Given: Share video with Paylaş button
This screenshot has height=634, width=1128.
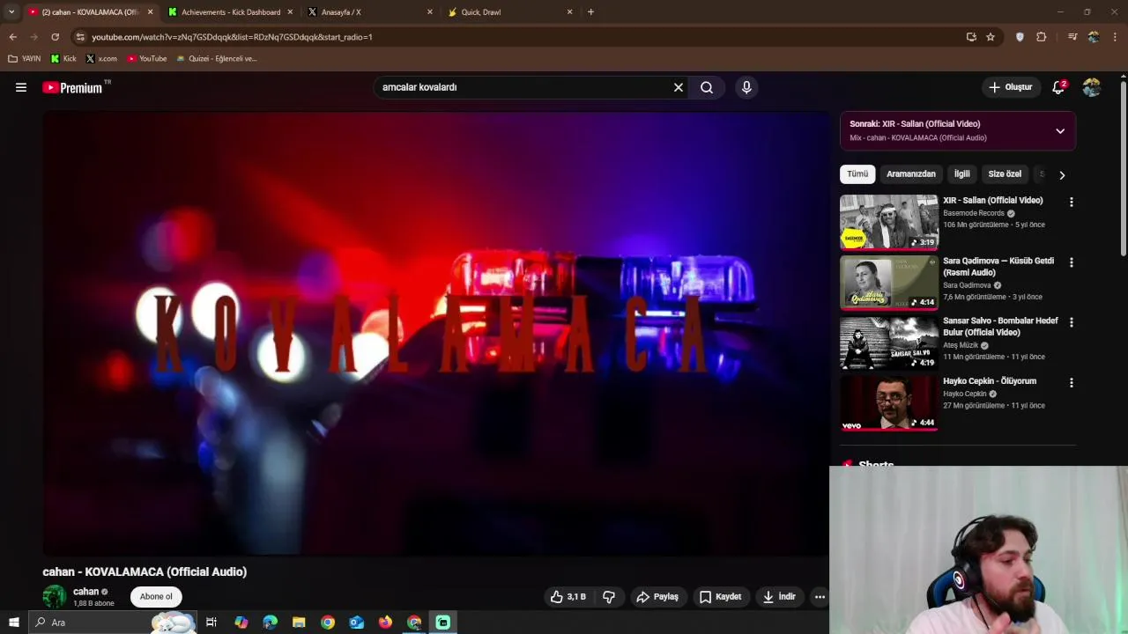Looking at the screenshot, I should (657, 597).
